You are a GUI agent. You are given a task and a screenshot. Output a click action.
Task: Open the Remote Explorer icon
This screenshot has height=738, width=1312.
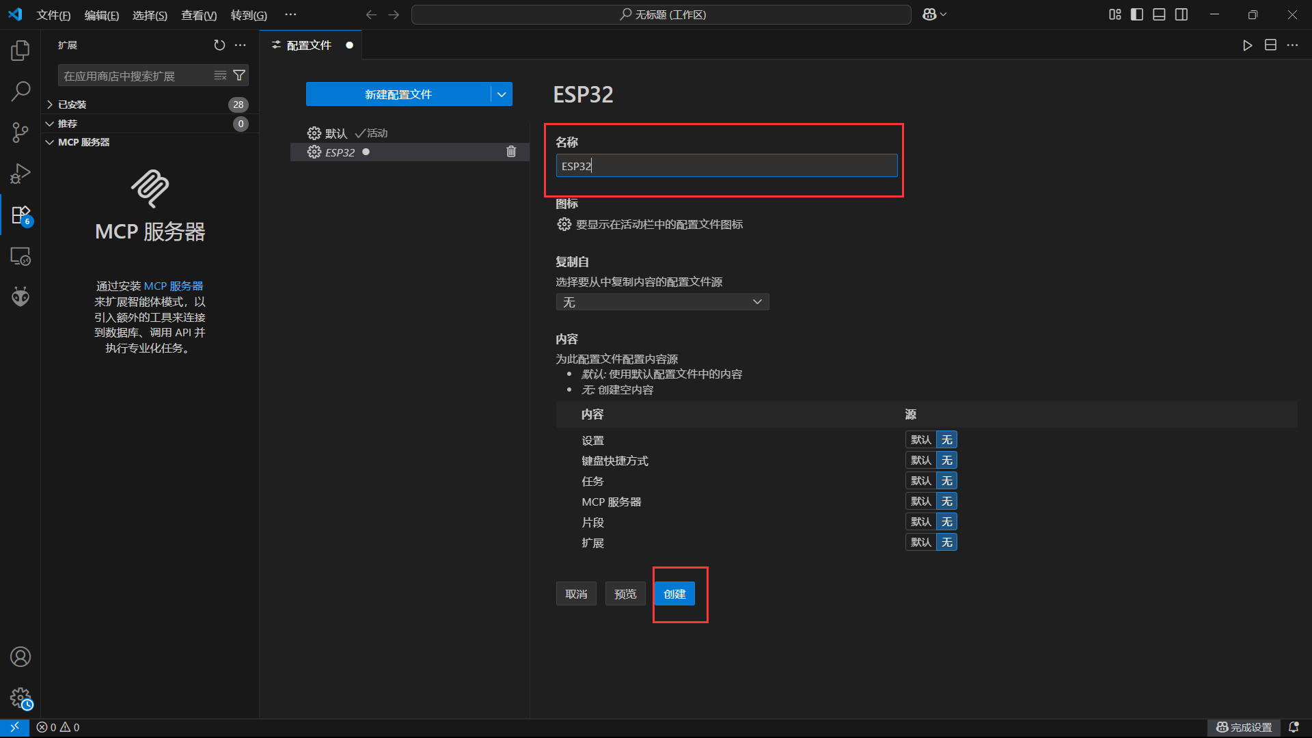(20, 256)
